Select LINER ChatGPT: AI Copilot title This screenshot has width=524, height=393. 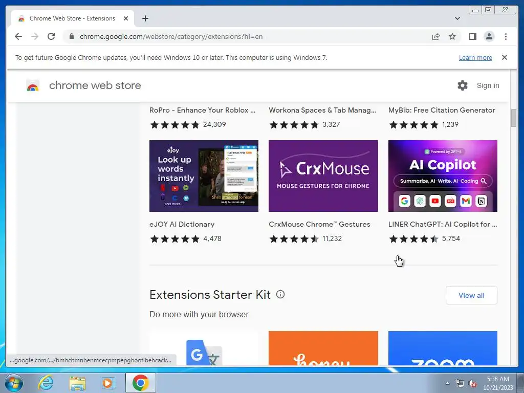point(443,224)
